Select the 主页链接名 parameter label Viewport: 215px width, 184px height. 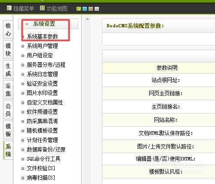[166, 107]
